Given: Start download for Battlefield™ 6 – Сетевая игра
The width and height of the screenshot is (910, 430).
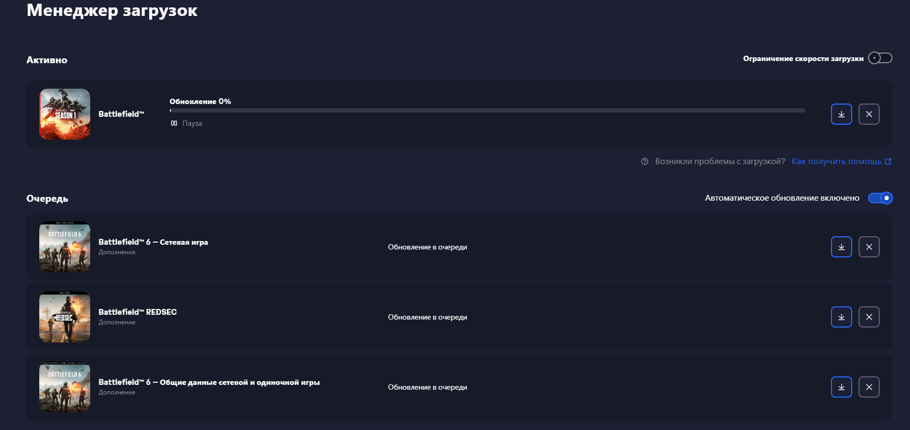Looking at the screenshot, I should (x=841, y=247).
